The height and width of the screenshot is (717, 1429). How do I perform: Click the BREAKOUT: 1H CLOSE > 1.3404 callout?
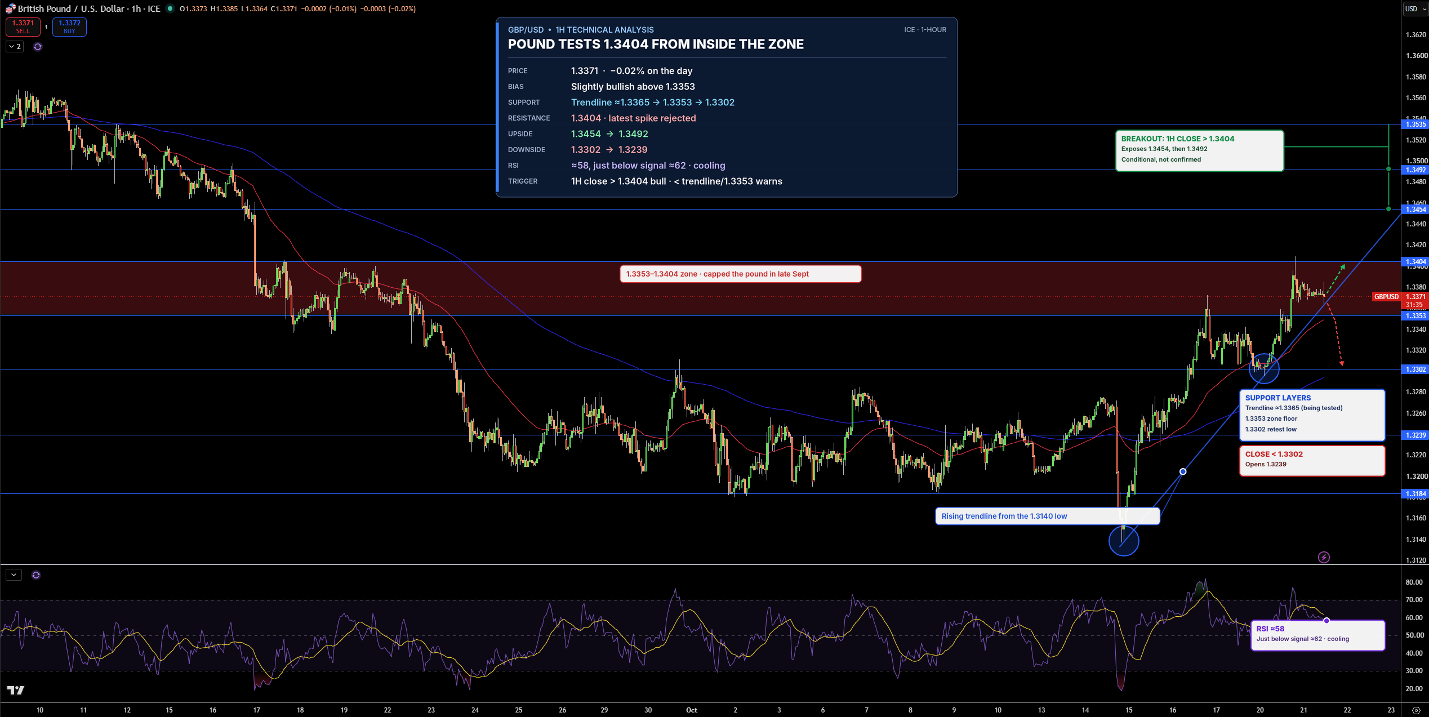(1199, 150)
